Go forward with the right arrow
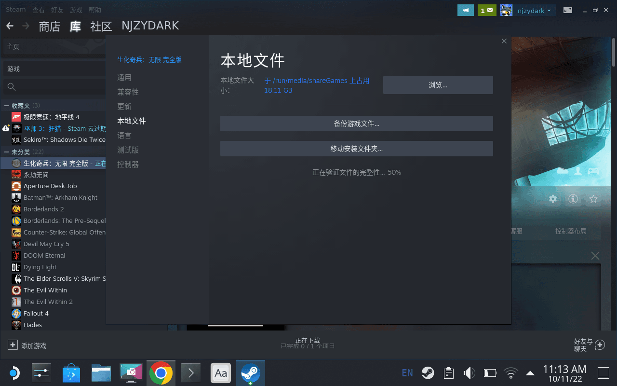The height and width of the screenshot is (386, 617). [x=26, y=26]
